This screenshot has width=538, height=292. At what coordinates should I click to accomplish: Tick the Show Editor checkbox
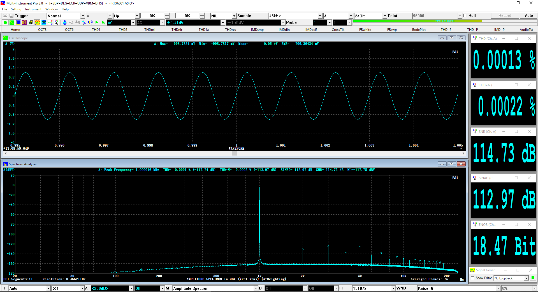click(473, 278)
